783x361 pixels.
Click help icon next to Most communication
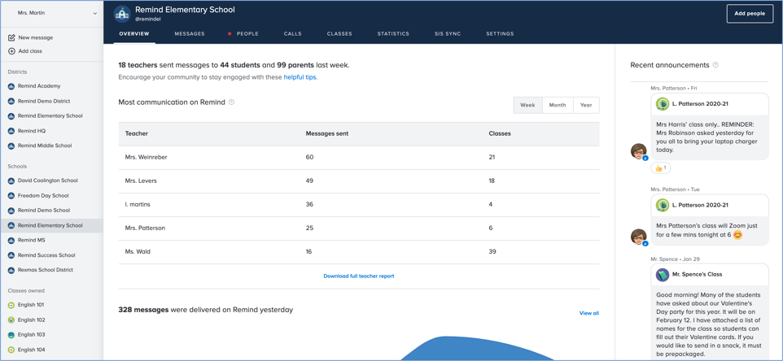(x=232, y=102)
